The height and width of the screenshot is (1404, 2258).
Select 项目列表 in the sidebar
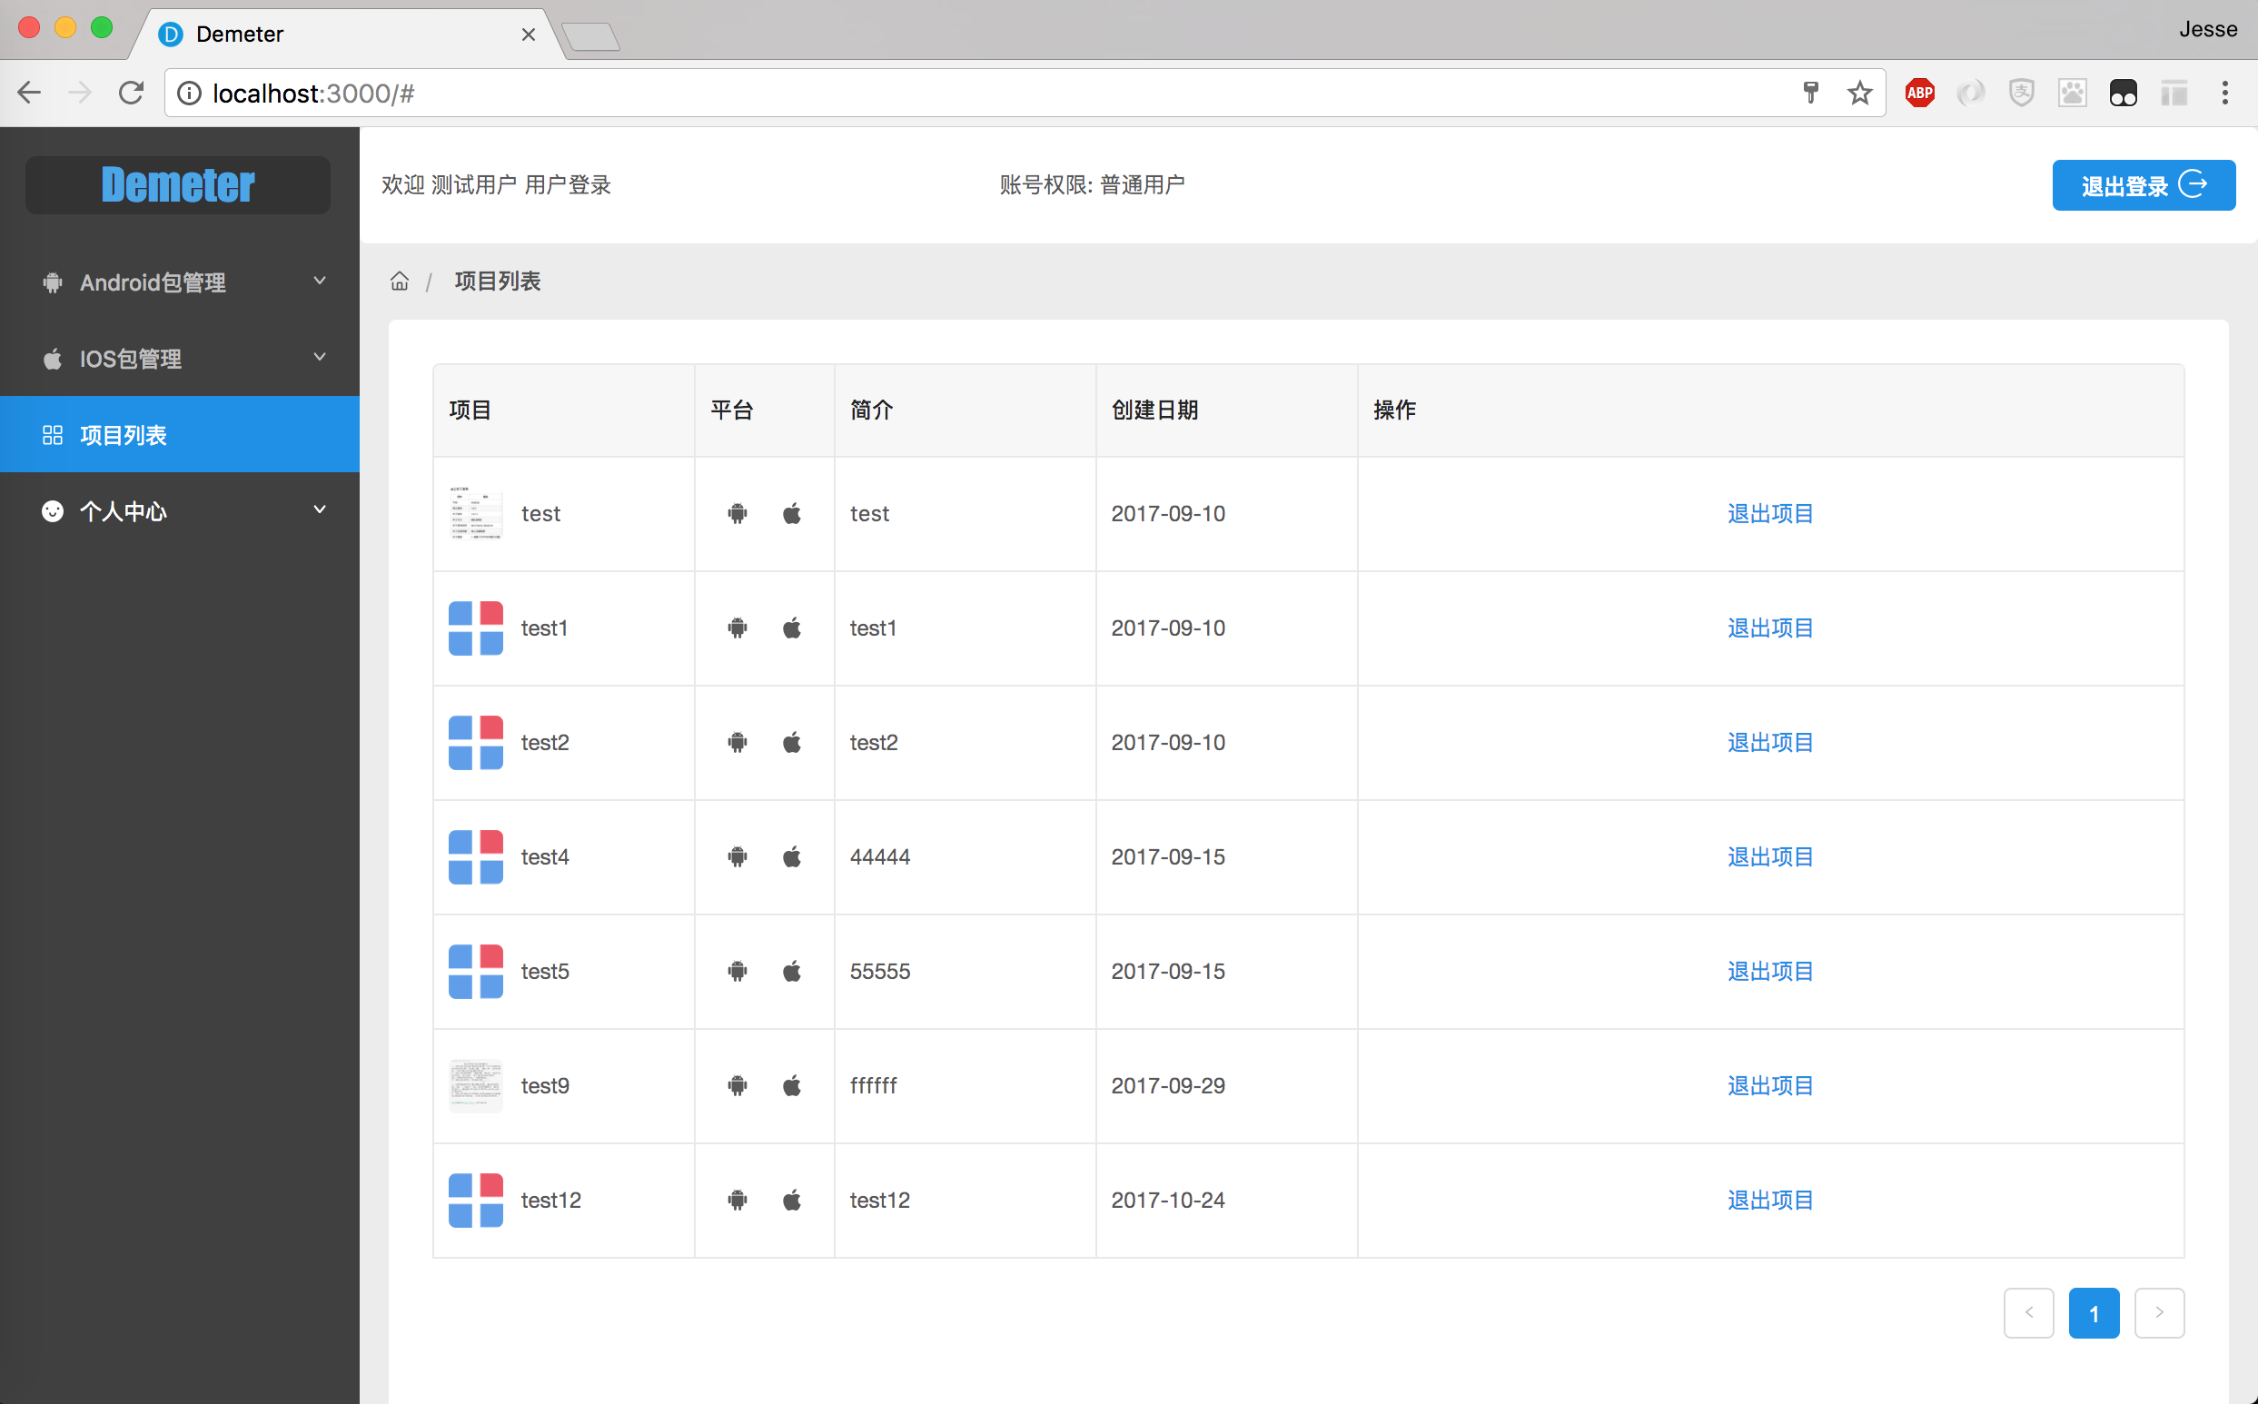coord(124,435)
